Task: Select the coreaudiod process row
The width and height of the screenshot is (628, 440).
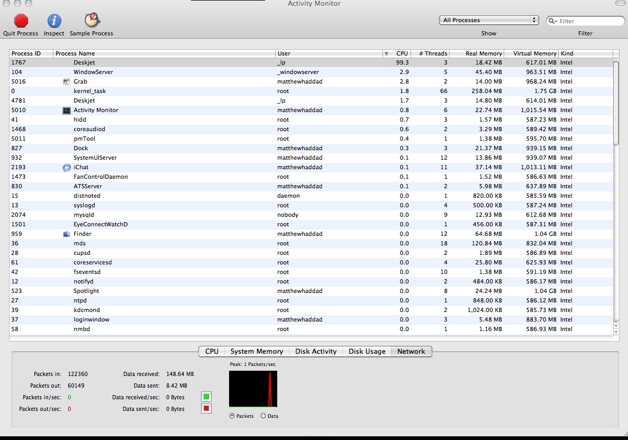Action: (311, 130)
